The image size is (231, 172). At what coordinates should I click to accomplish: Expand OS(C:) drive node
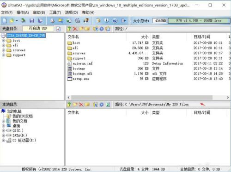click(3, 130)
